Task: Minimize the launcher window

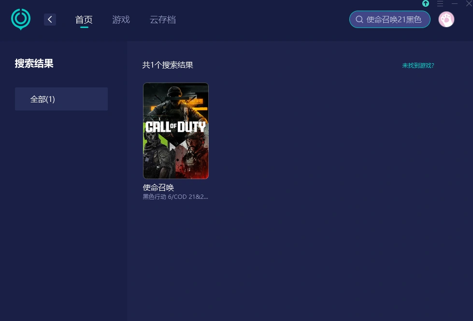Action: [455, 3]
